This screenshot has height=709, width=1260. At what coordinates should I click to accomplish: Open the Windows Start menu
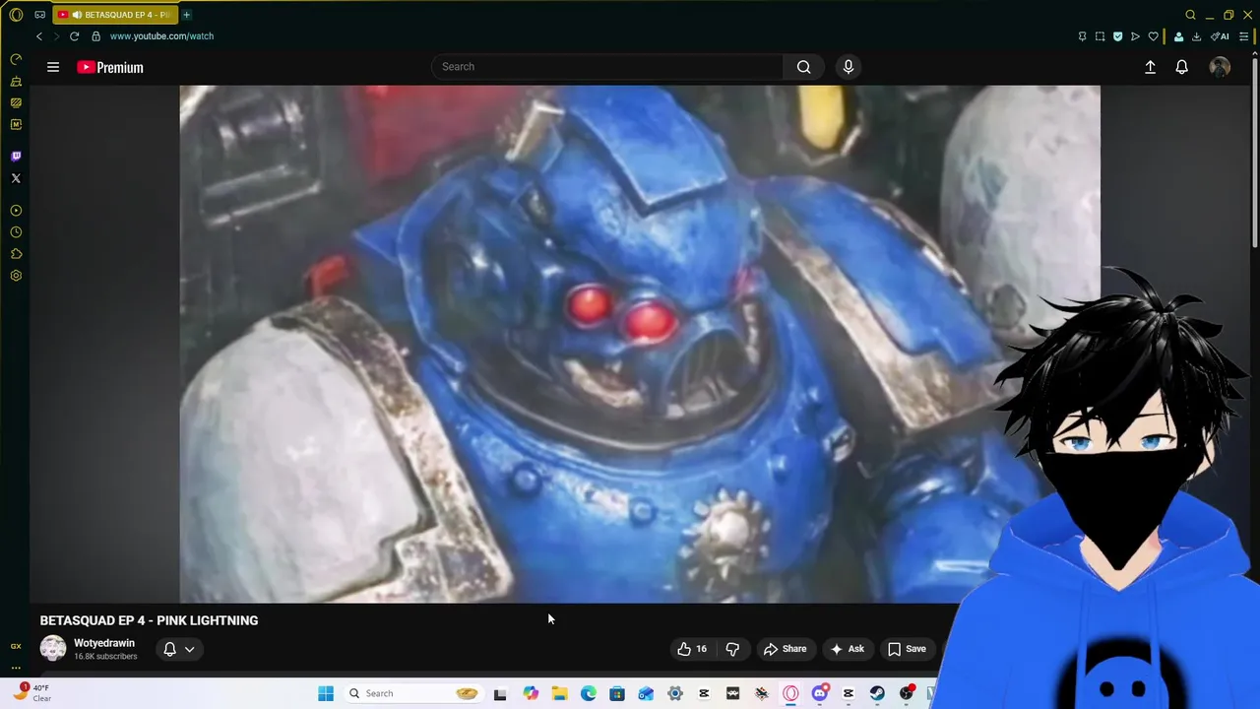coord(326,693)
